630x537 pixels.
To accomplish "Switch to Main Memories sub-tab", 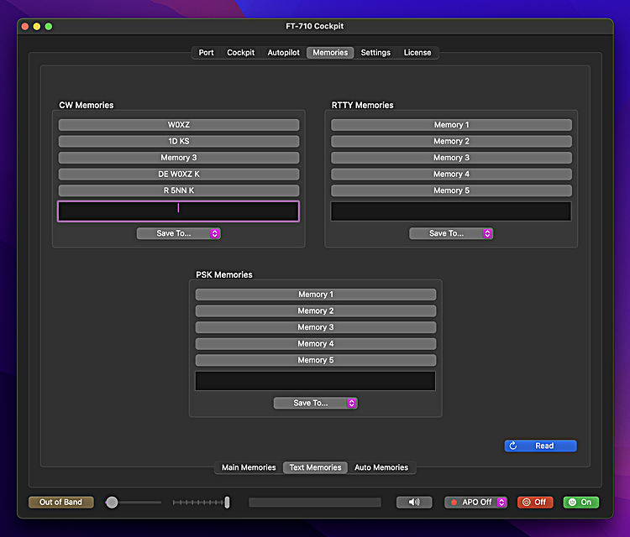I will [249, 467].
